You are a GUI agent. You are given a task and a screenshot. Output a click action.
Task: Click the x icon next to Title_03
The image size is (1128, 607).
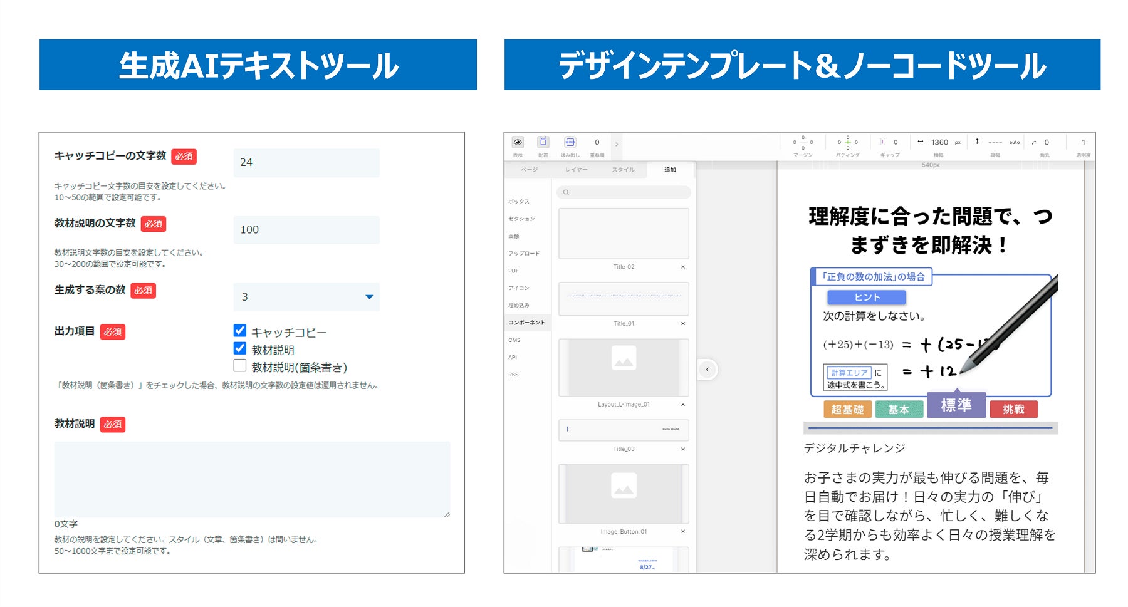tap(683, 449)
